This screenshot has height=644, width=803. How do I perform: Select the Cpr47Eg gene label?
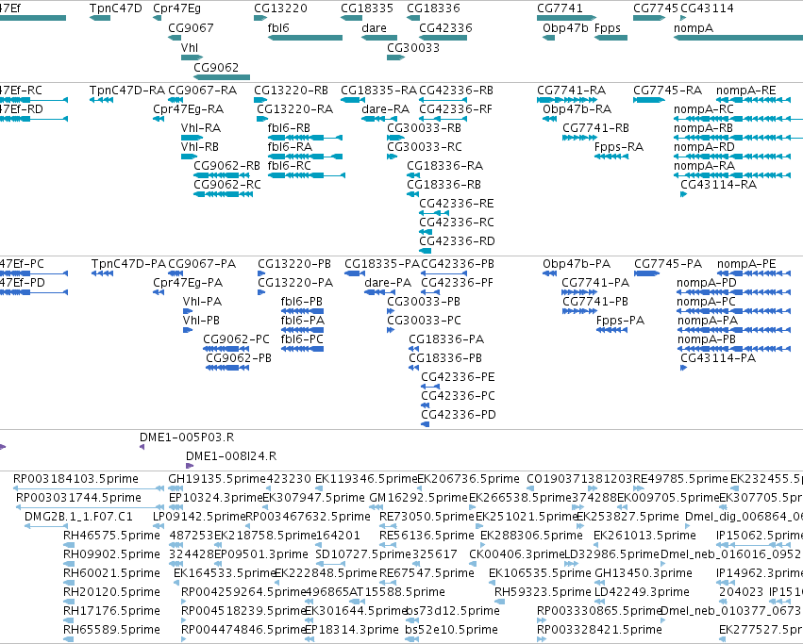click(x=177, y=8)
